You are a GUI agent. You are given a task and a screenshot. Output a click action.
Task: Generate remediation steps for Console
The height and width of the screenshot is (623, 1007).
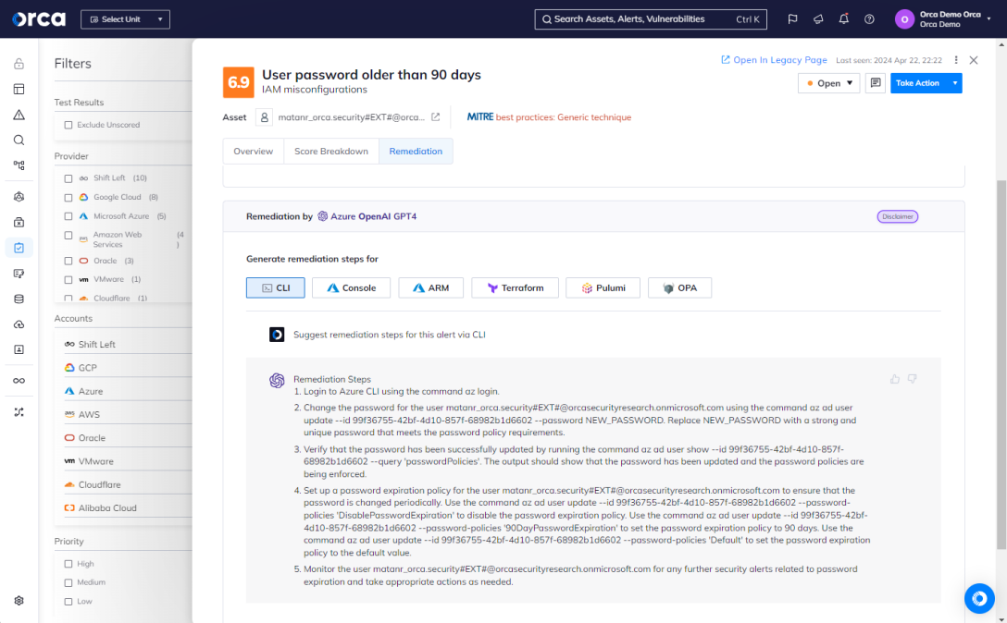click(x=351, y=288)
